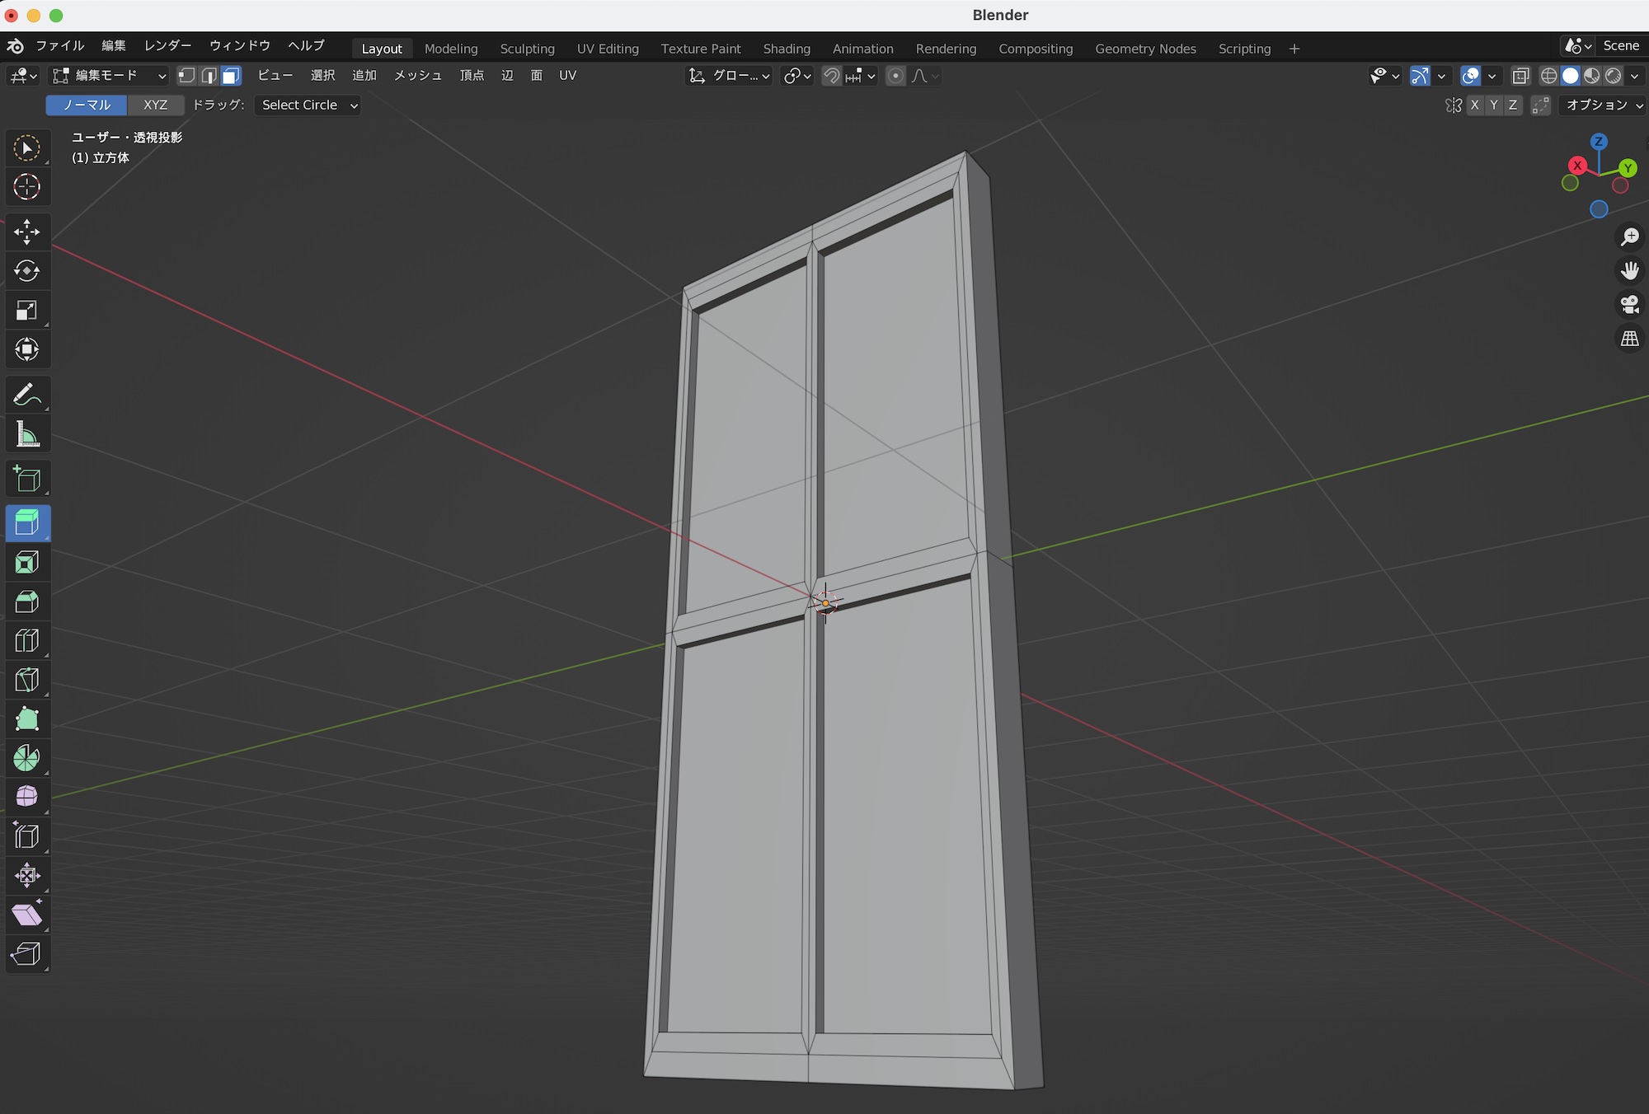Toggle X-ray display button
The image size is (1649, 1114).
[x=1520, y=76]
